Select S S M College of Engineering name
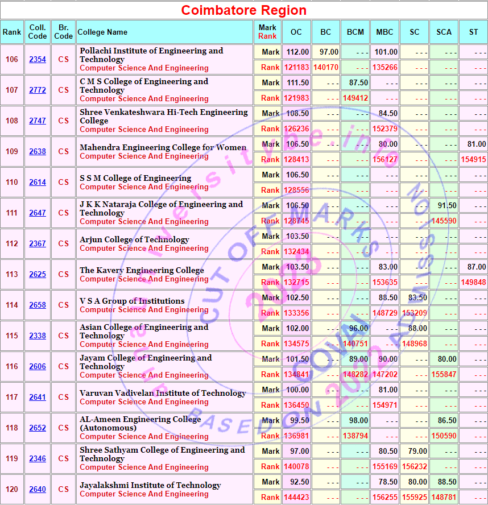Viewport: 488px width, 505px height. click(x=135, y=178)
